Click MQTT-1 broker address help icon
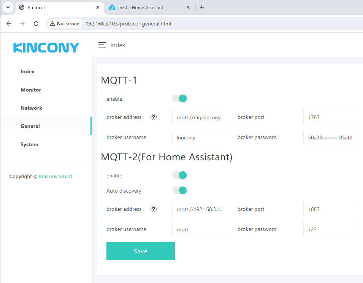This screenshot has width=363, height=283. coord(154,117)
